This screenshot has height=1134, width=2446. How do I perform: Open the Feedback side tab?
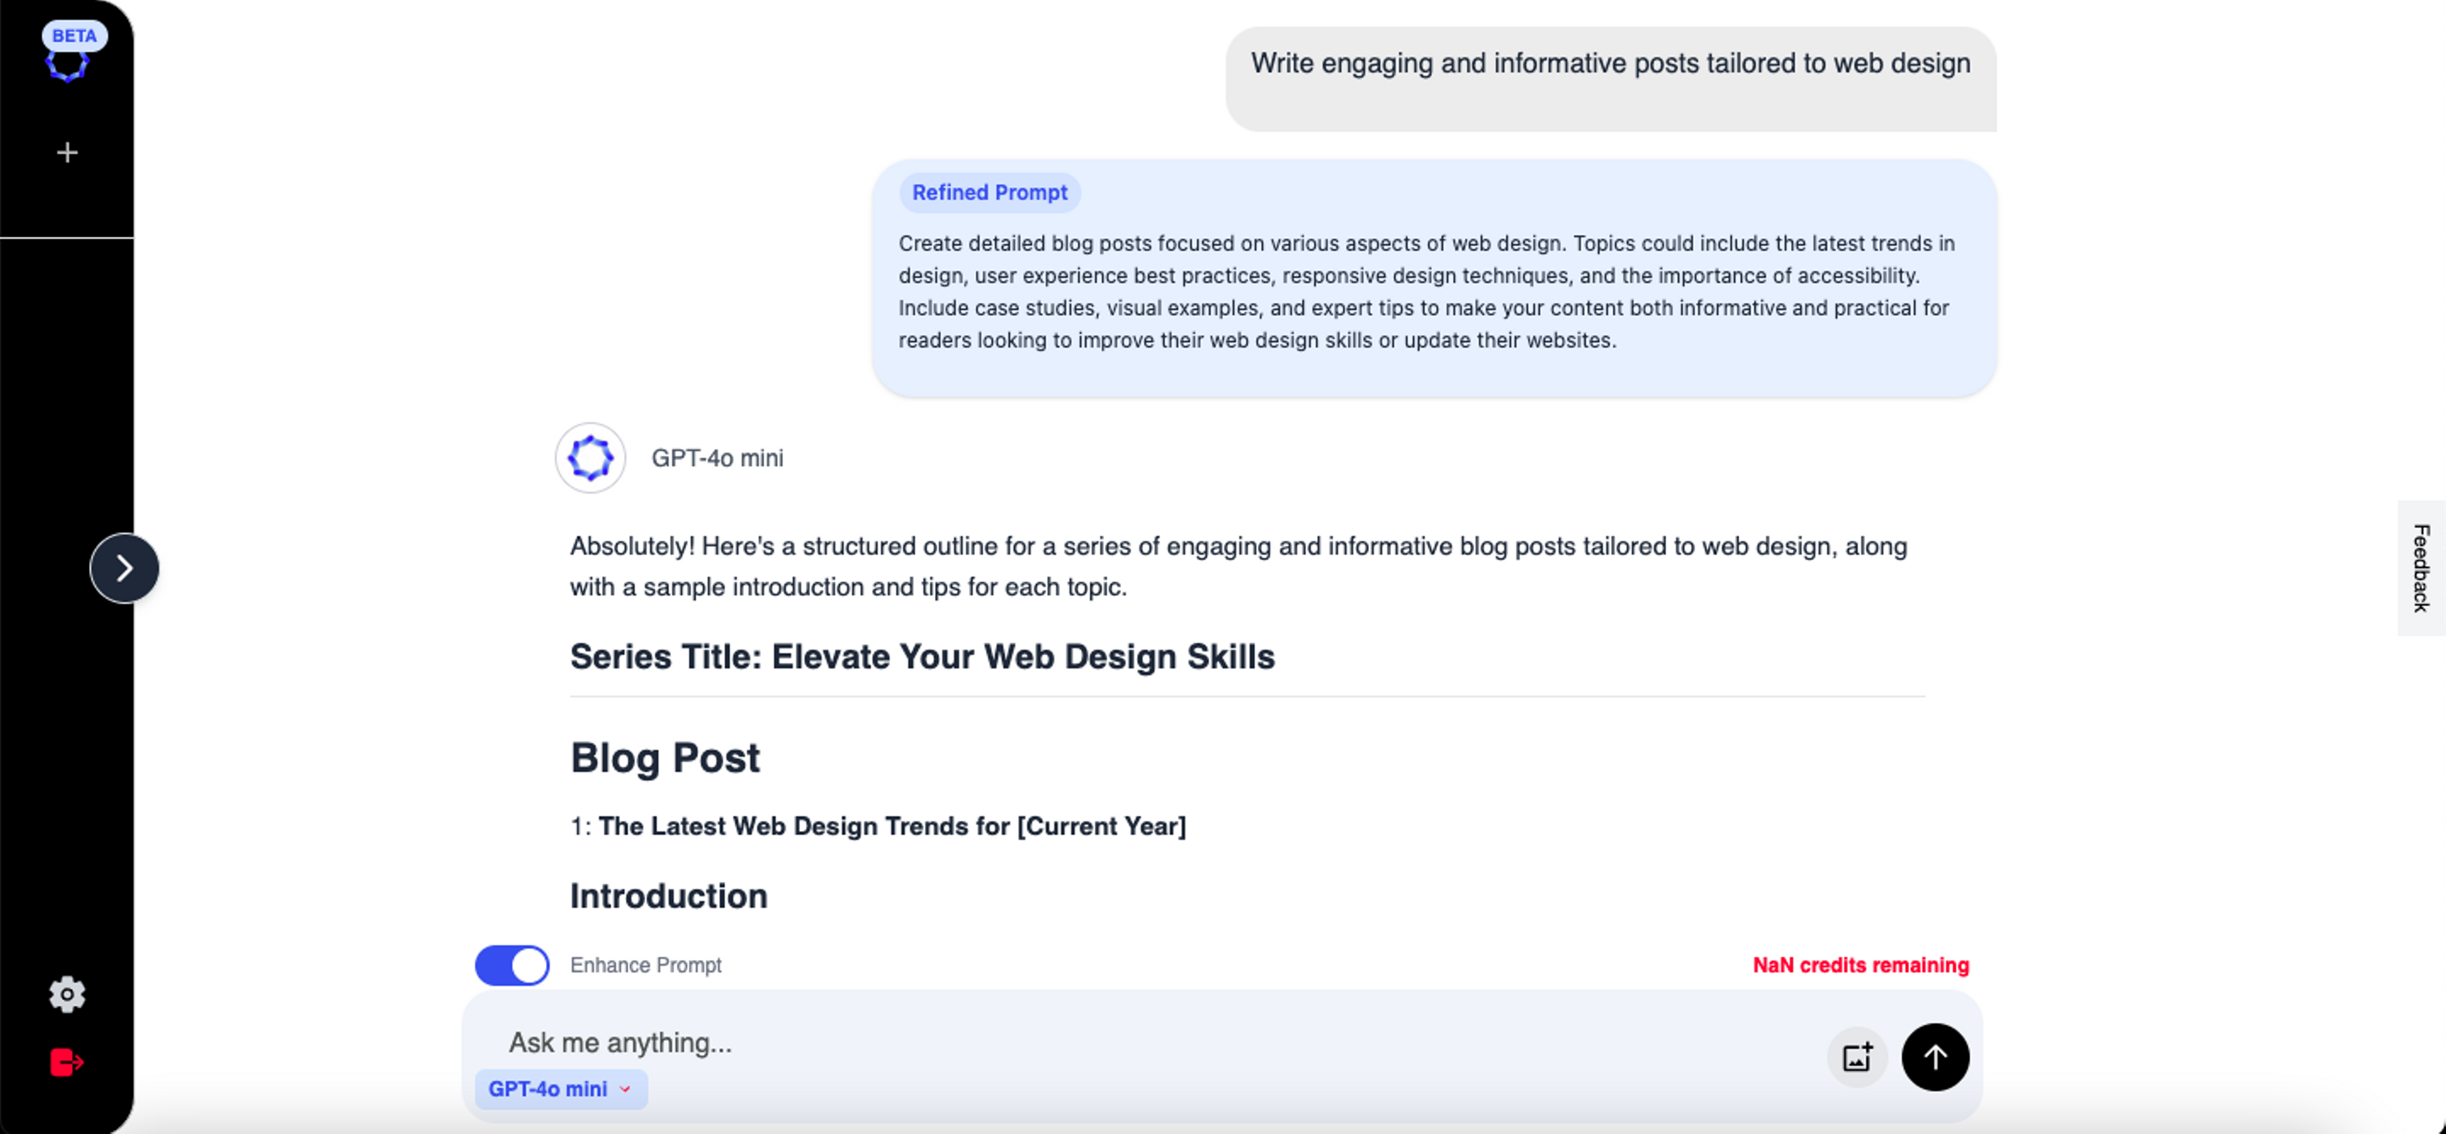point(2421,567)
